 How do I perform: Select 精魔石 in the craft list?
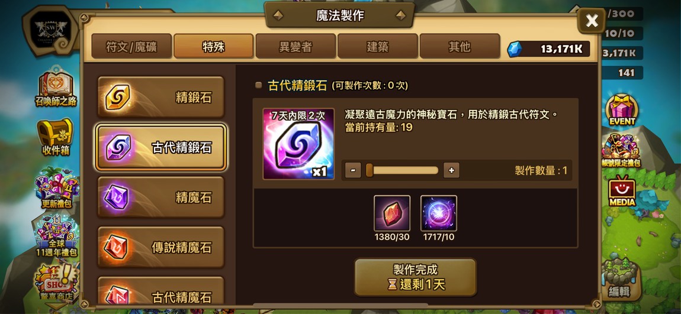point(160,198)
